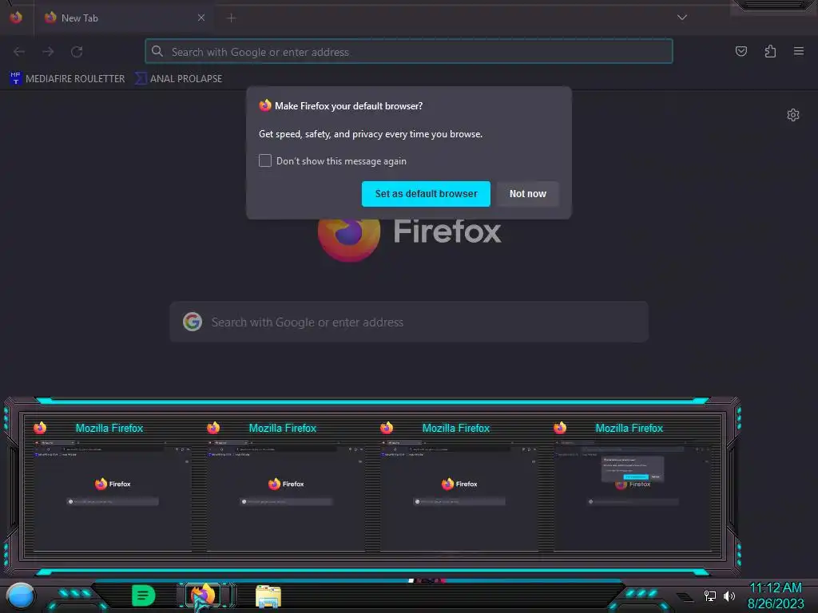Open the Firefox hamburger application menu

click(799, 51)
